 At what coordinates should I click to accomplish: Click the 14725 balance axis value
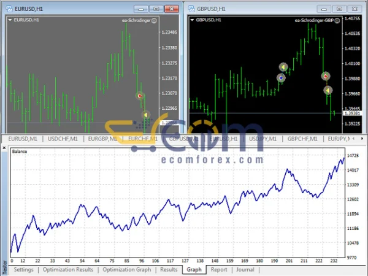point(353,156)
